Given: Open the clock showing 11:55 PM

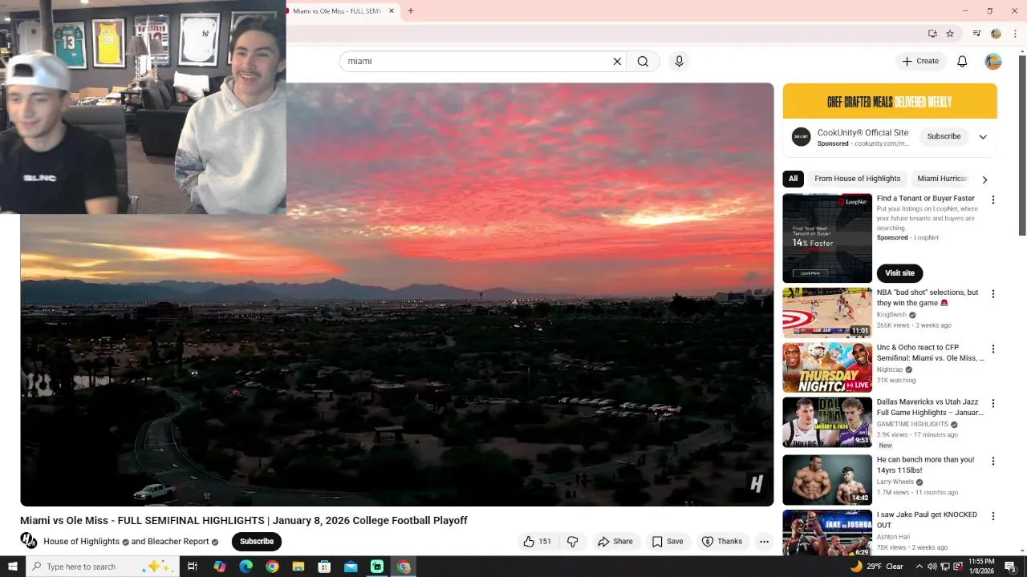Looking at the screenshot, I should [981, 567].
